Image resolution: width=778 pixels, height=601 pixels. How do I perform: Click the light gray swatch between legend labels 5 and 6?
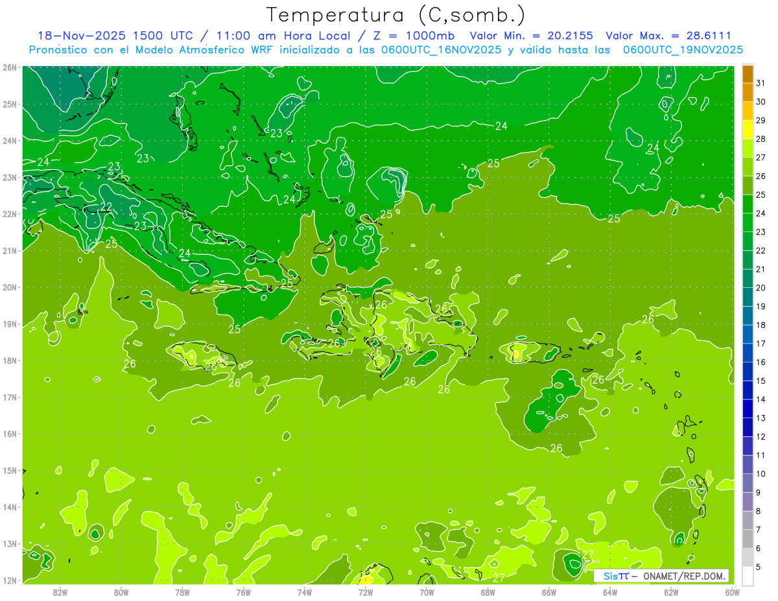(748, 558)
